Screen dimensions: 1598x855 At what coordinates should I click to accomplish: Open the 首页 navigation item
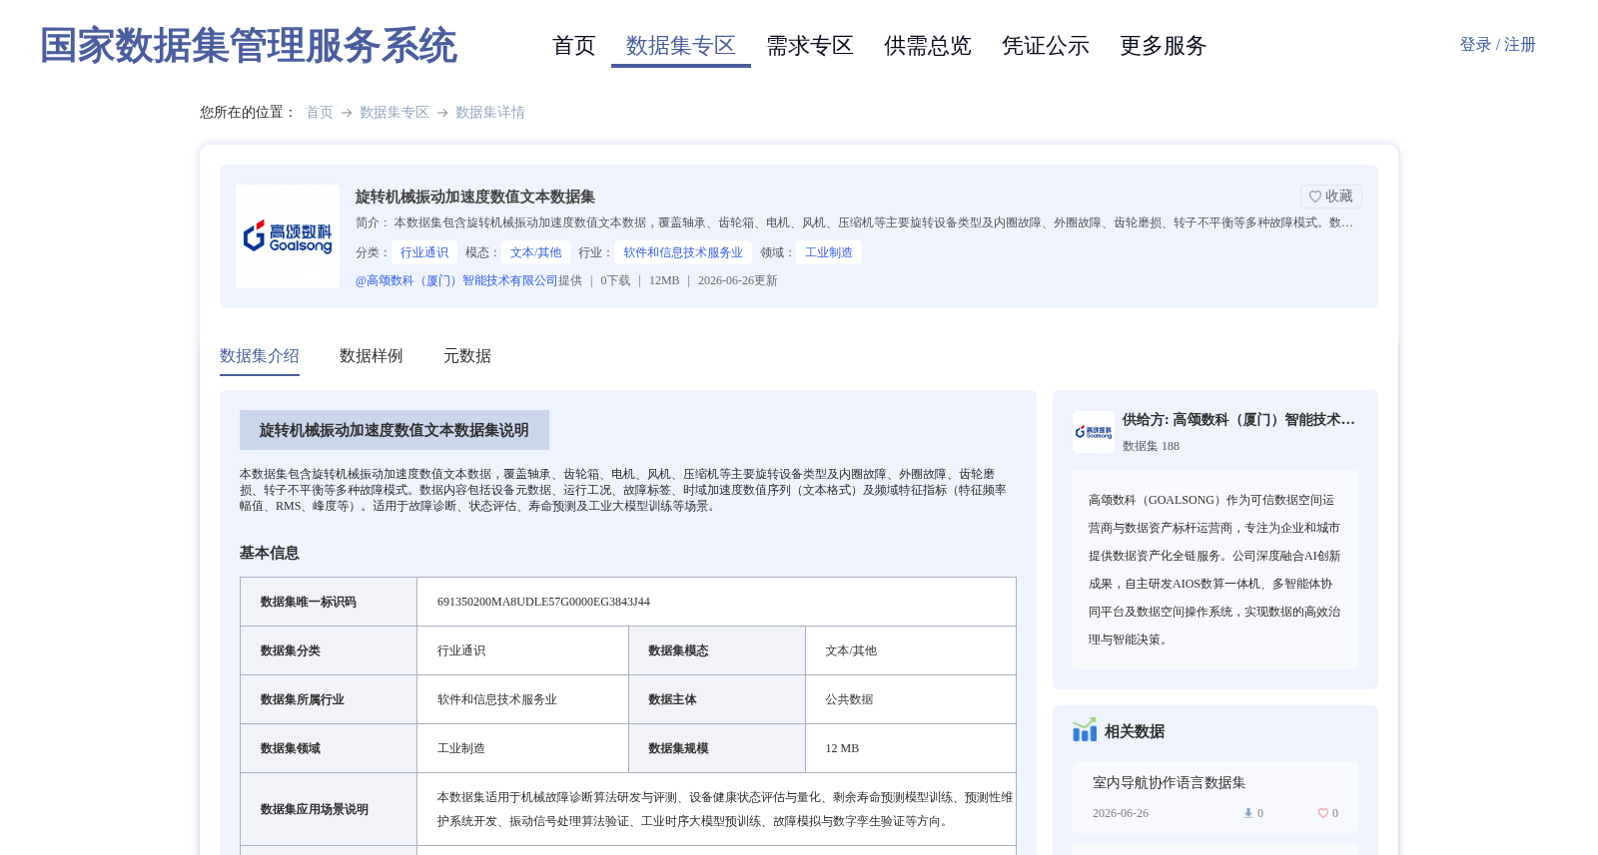tap(574, 46)
